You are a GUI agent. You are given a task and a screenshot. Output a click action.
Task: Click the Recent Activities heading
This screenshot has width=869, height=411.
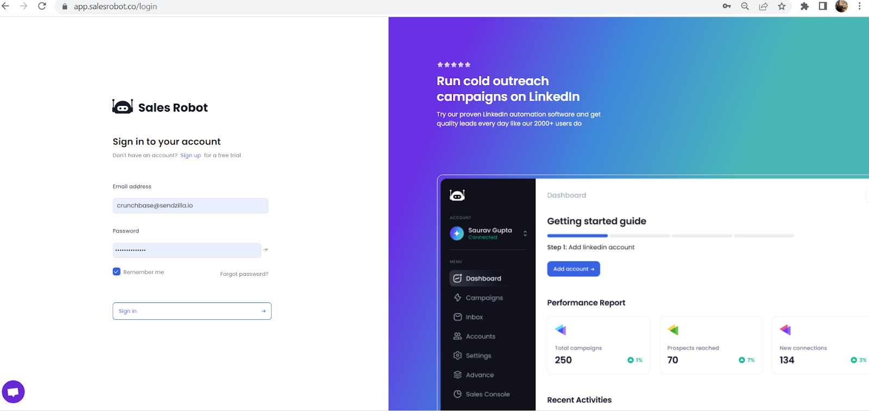click(579, 400)
